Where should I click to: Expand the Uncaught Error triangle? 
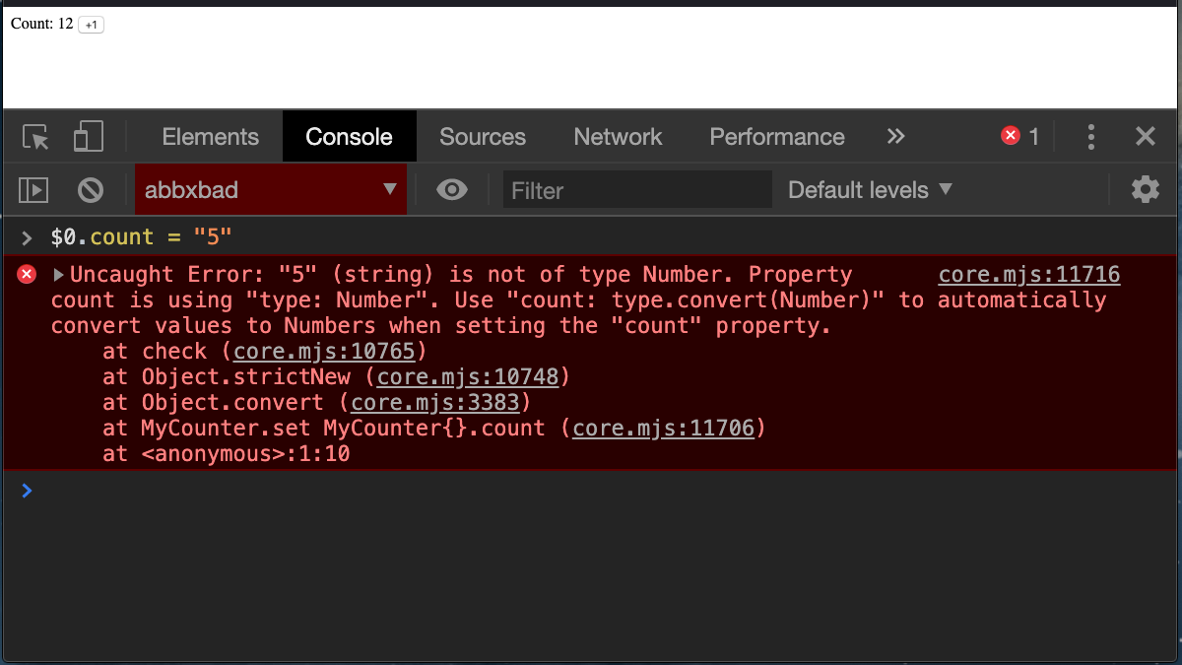(x=58, y=275)
